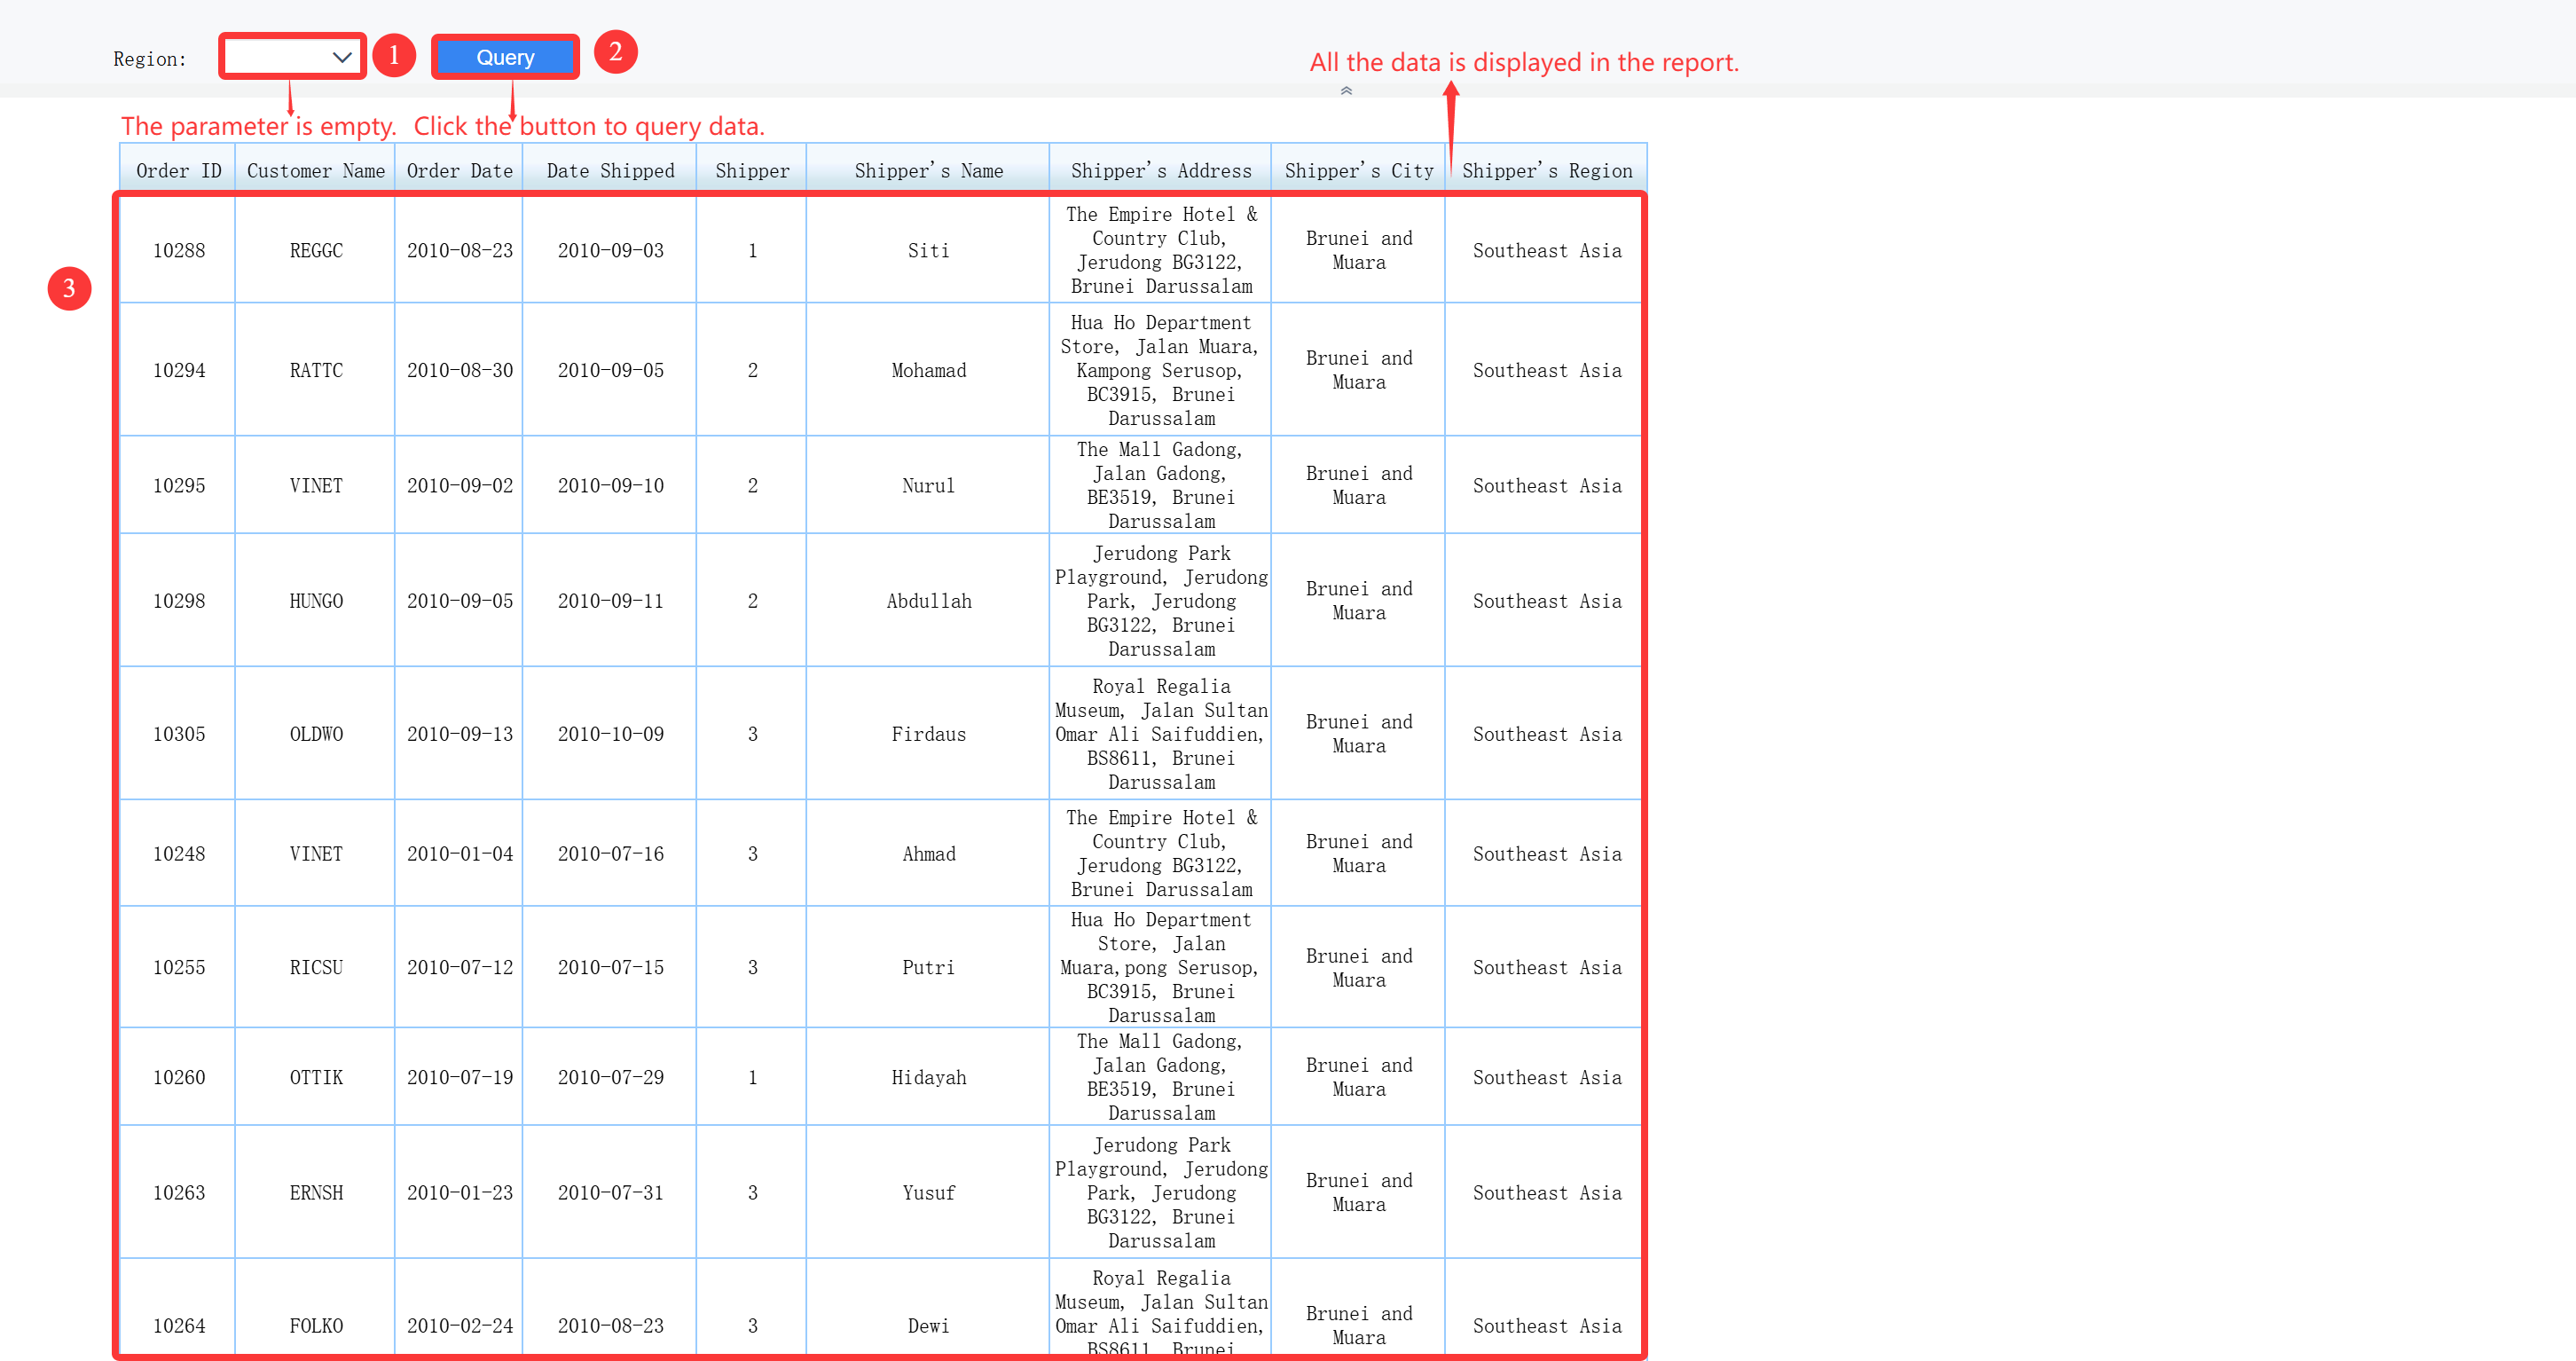
Task: Select order ID cell 10264
Action: click(178, 1326)
